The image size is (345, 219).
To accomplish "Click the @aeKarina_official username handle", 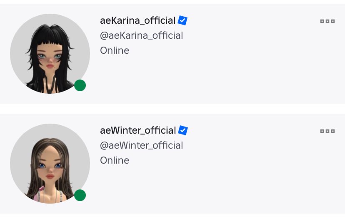I will pyautogui.click(x=142, y=36).
